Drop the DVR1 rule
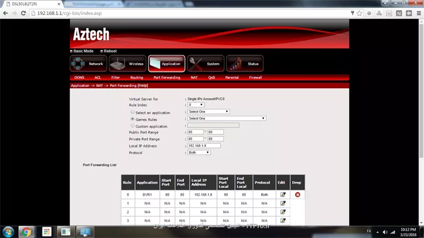This screenshot has width=424, height=238. (298, 194)
